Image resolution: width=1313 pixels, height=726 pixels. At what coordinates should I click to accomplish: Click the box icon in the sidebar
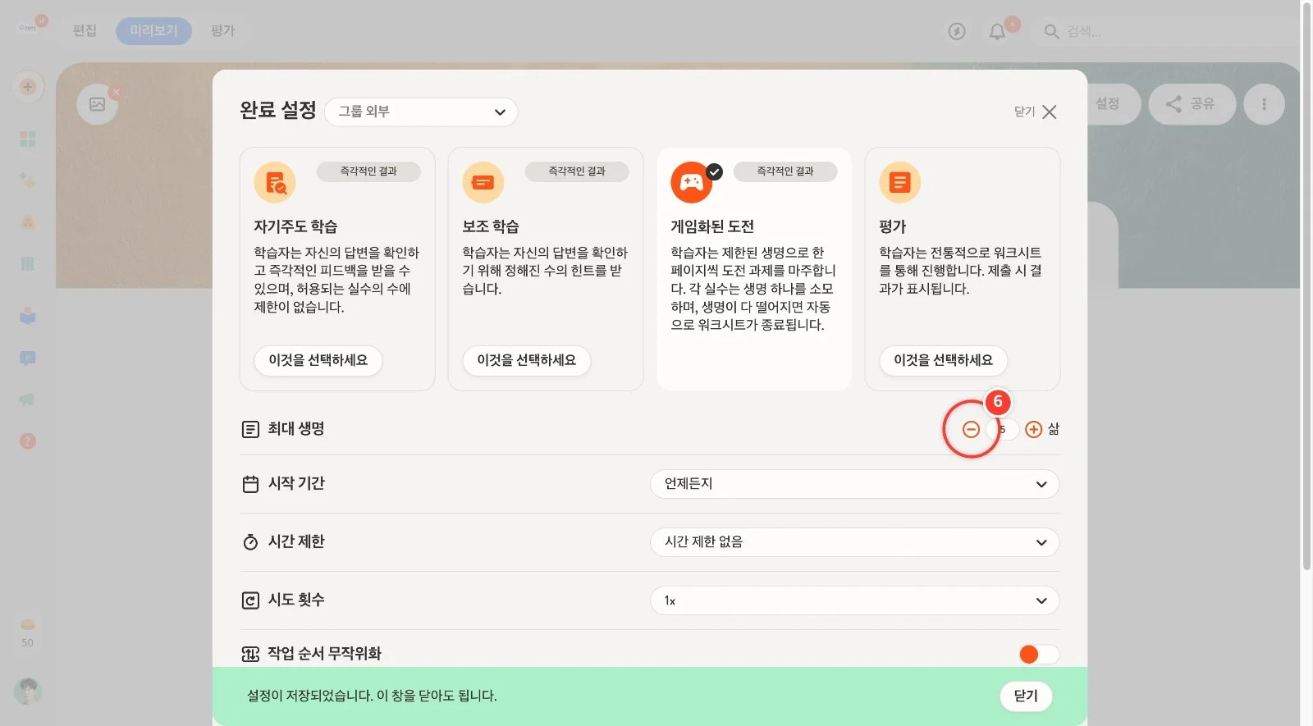(28, 316)
